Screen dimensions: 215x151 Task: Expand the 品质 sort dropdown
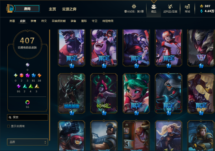28,142
